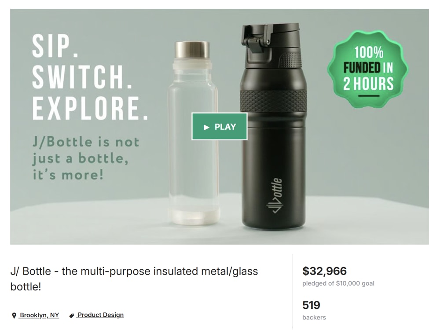Click the textured grip band on black bottle
440x330 pixels.
point(273,101)
